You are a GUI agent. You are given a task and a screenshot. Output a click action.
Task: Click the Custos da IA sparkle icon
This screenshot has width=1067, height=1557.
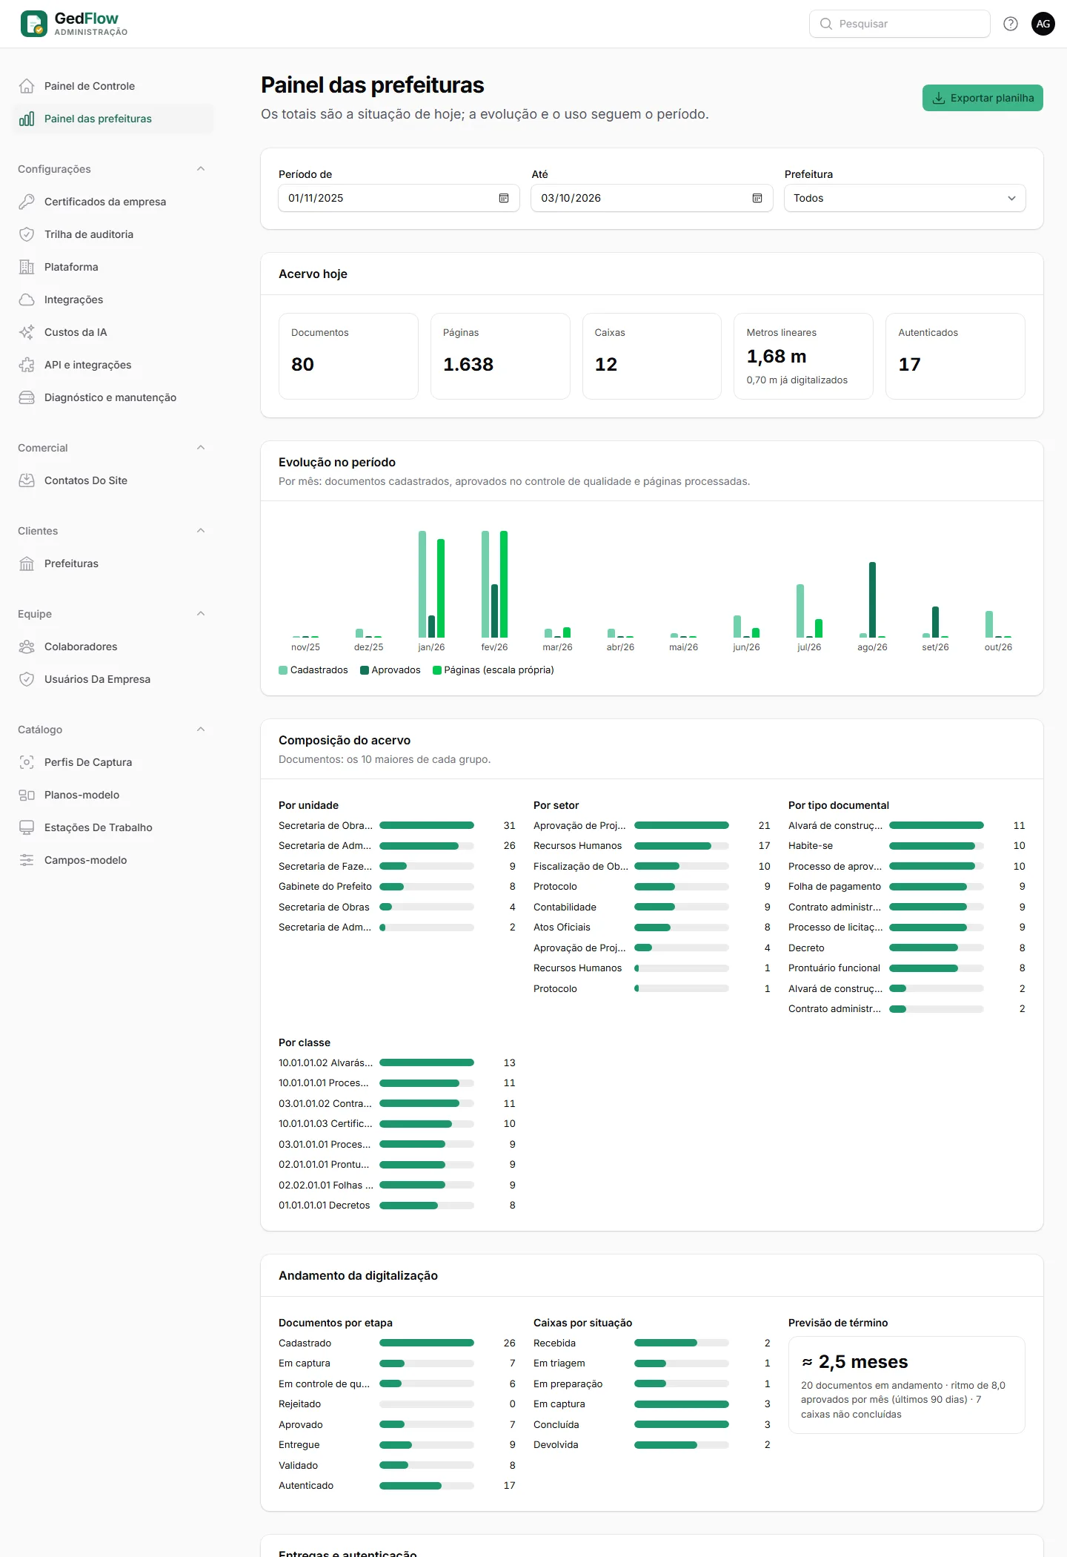[27, 332]
